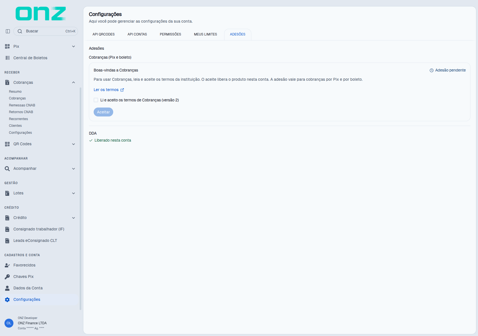Image resolution: width=478 pixels, height=336 pixels.
Task: Open Retornos CNAB submenu item
Action: coord(21,112)
